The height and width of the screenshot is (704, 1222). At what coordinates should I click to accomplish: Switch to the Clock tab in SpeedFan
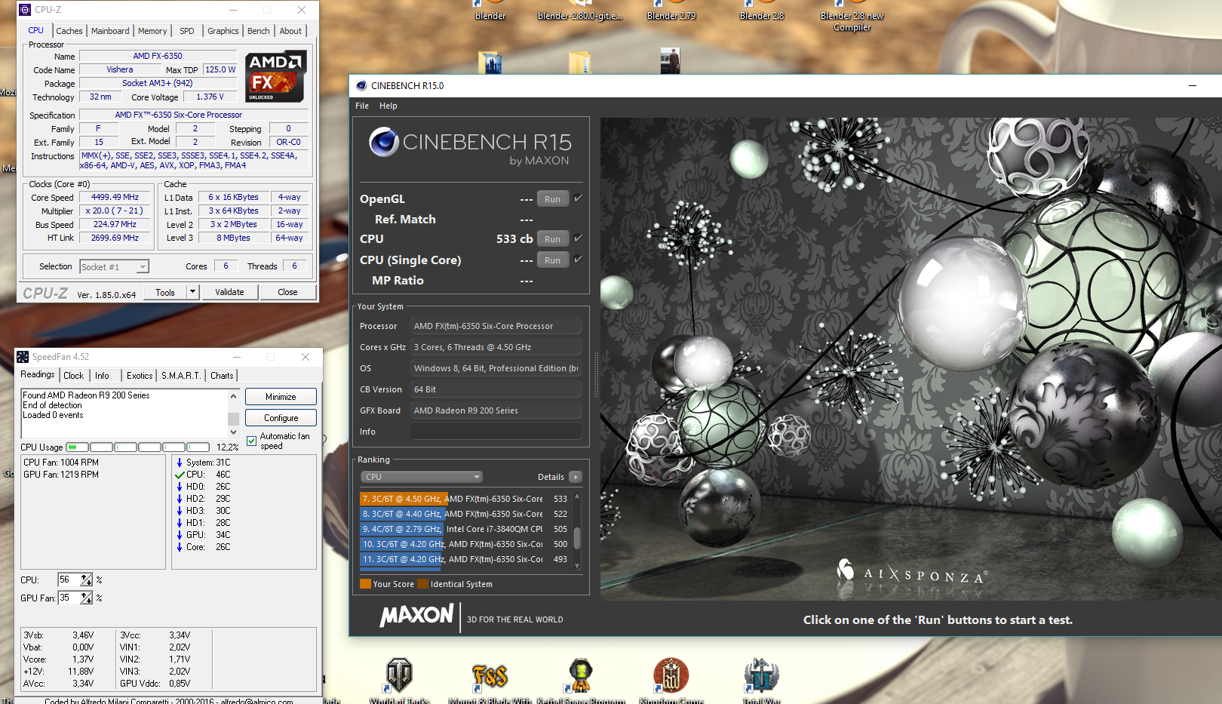coord(74,376)
